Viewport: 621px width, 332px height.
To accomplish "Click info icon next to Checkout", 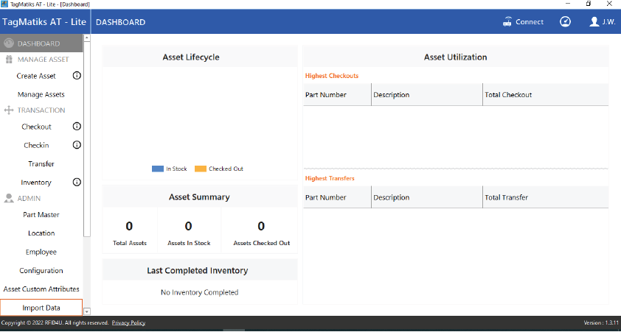I will click(x=77, y=127).
